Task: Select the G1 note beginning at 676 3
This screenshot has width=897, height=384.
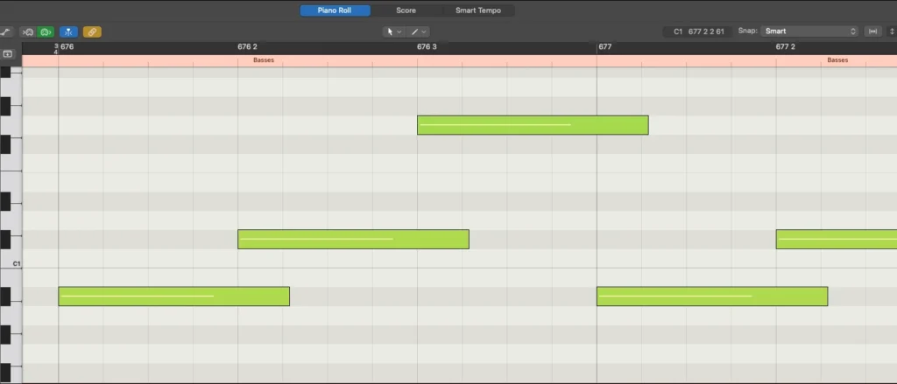Action: click(533, 125)
